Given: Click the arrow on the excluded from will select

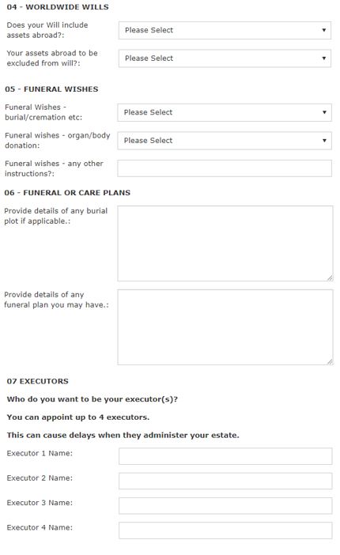Looking at the screenshot, I should point(323,59).
